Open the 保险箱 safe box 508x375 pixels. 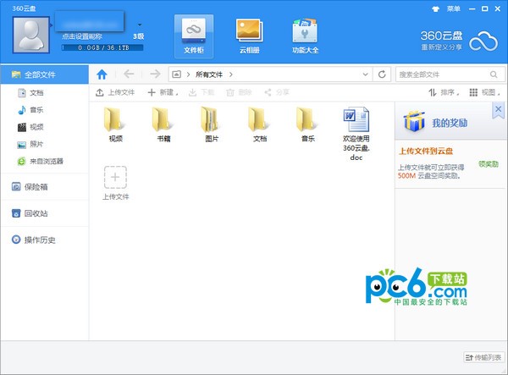coord(30,187)
